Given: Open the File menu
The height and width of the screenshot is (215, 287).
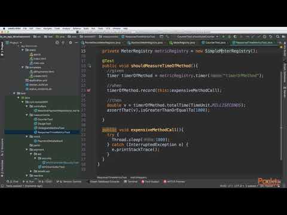Looking at the screenshot, I should (x=25, y=29).
